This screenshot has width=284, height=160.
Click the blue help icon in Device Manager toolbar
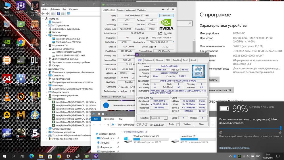pyautogui.click(x=59, y=14)
